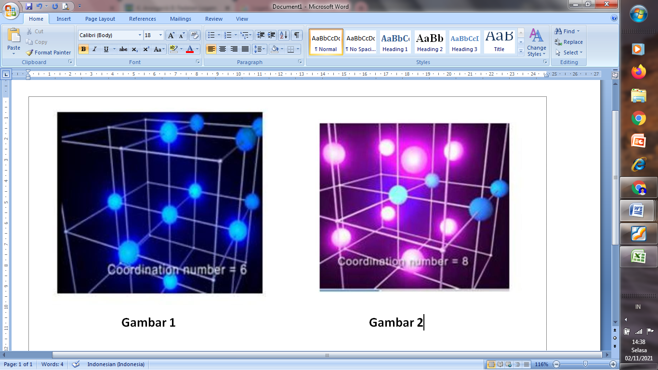Click the Grow Font icon
This screenshot has width=658, height=370.
[x=171, y=35]
